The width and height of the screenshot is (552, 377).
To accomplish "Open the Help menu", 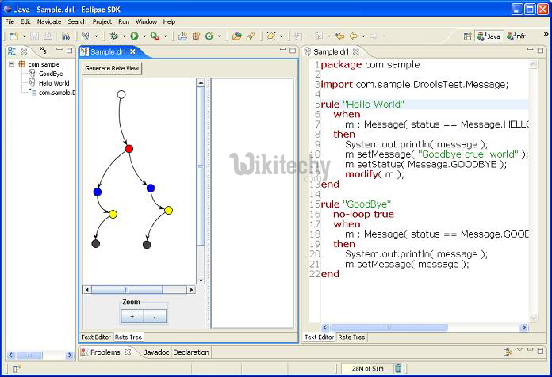I will (169, 21).
